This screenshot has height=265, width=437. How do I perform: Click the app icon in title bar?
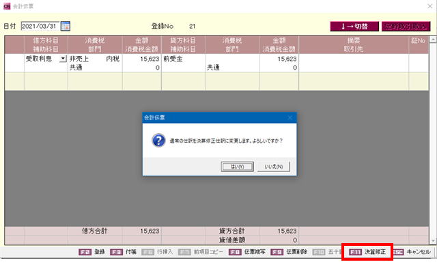coord(7,6)
